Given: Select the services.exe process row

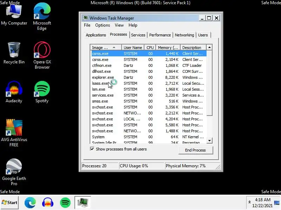Looking at the screenshot, I should click(149, 95).
